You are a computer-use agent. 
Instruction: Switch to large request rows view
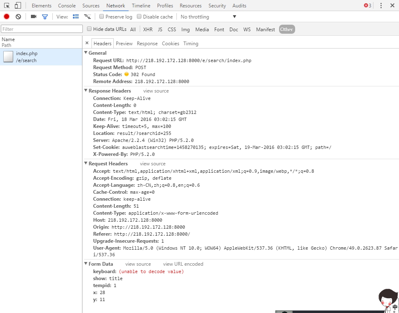76,16
